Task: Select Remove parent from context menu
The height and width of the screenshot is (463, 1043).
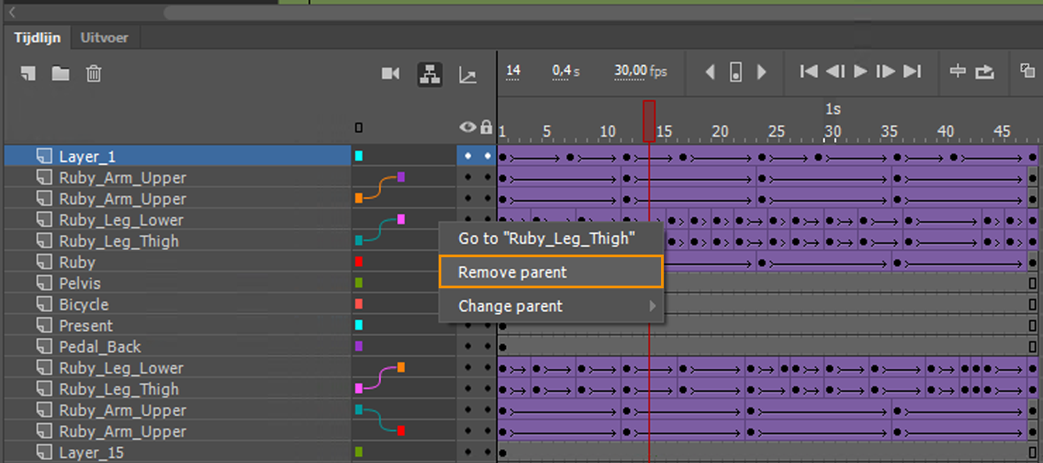Action: [550, 272]
